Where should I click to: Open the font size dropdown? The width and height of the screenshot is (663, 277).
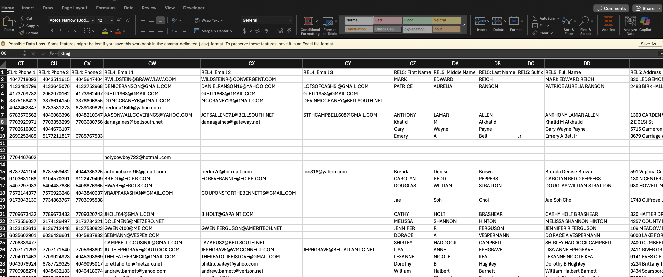(x=112, y=20)
